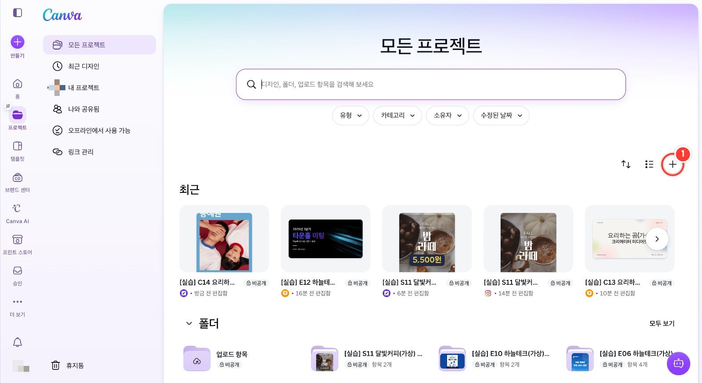This screenshot has width=702, height=383.
Task: Open the 휴지통 trash
Action: pyautogui.click(x=68, y=365)
